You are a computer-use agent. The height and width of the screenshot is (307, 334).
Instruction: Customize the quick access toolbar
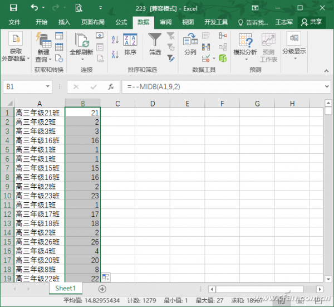[x=100, y=8]
